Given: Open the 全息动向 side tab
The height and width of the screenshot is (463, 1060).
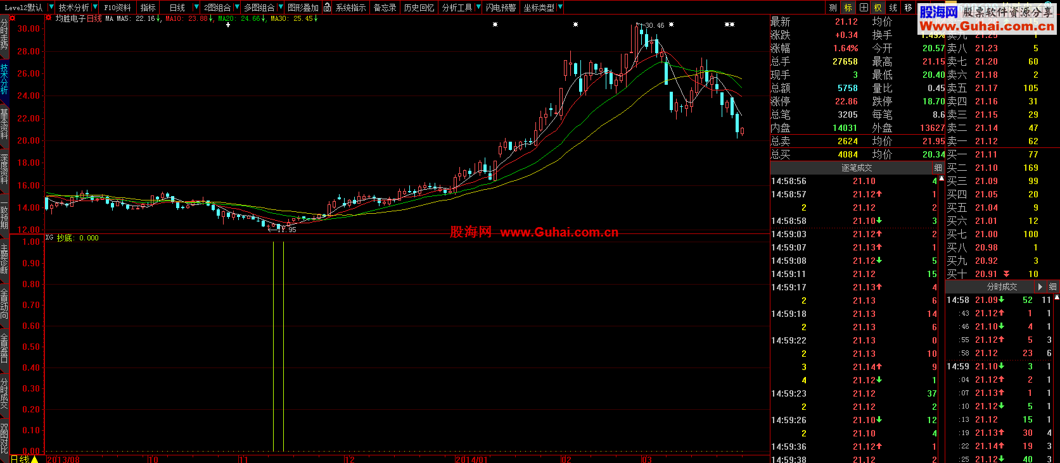Looking at the screenshot, I should (x=4, y=304).
